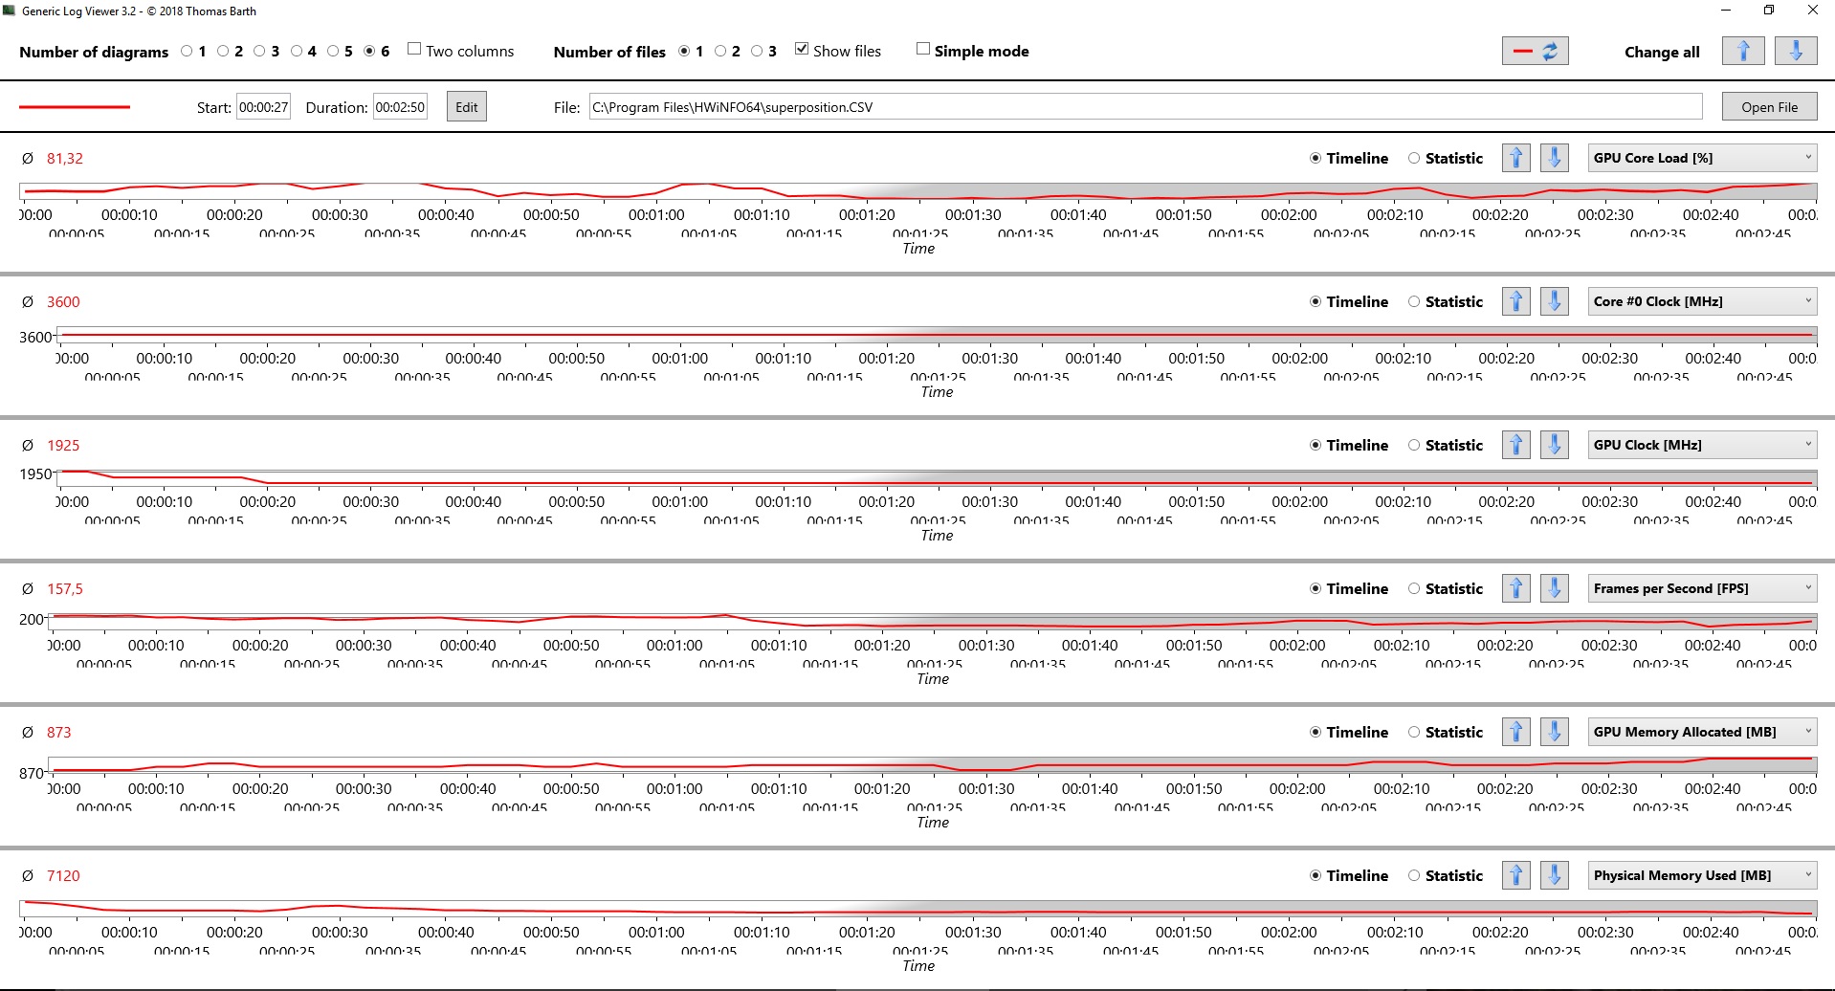Click Change all up arrow button
Viewport: 1835px width, 991px height.
pyautogui.click(x=1743, y=52)
